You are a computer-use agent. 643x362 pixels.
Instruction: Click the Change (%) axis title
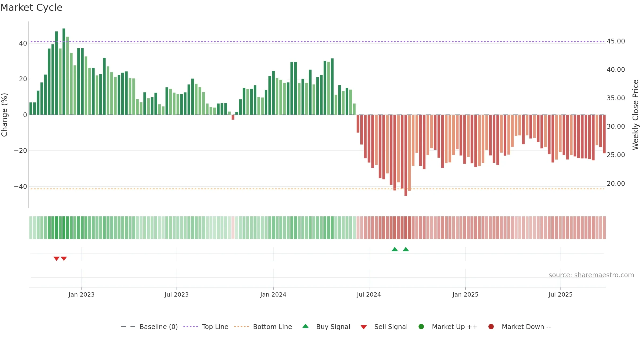tap(4, 115)
